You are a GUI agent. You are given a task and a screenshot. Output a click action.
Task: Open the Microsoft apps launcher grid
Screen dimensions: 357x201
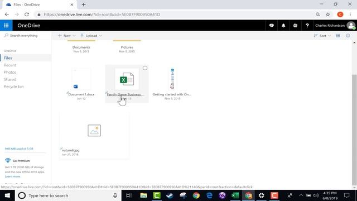pyautogui.click(x=6, y=25)
